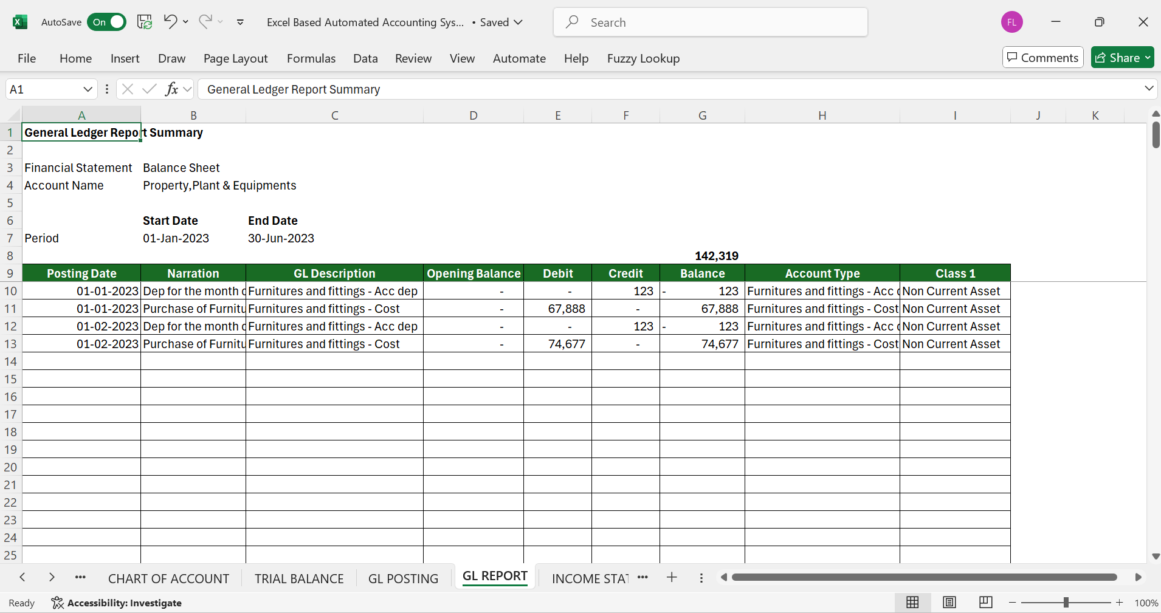1161x613 pixels.
Task: Click the Insert Function fx icon
Action: coord(172,89)
